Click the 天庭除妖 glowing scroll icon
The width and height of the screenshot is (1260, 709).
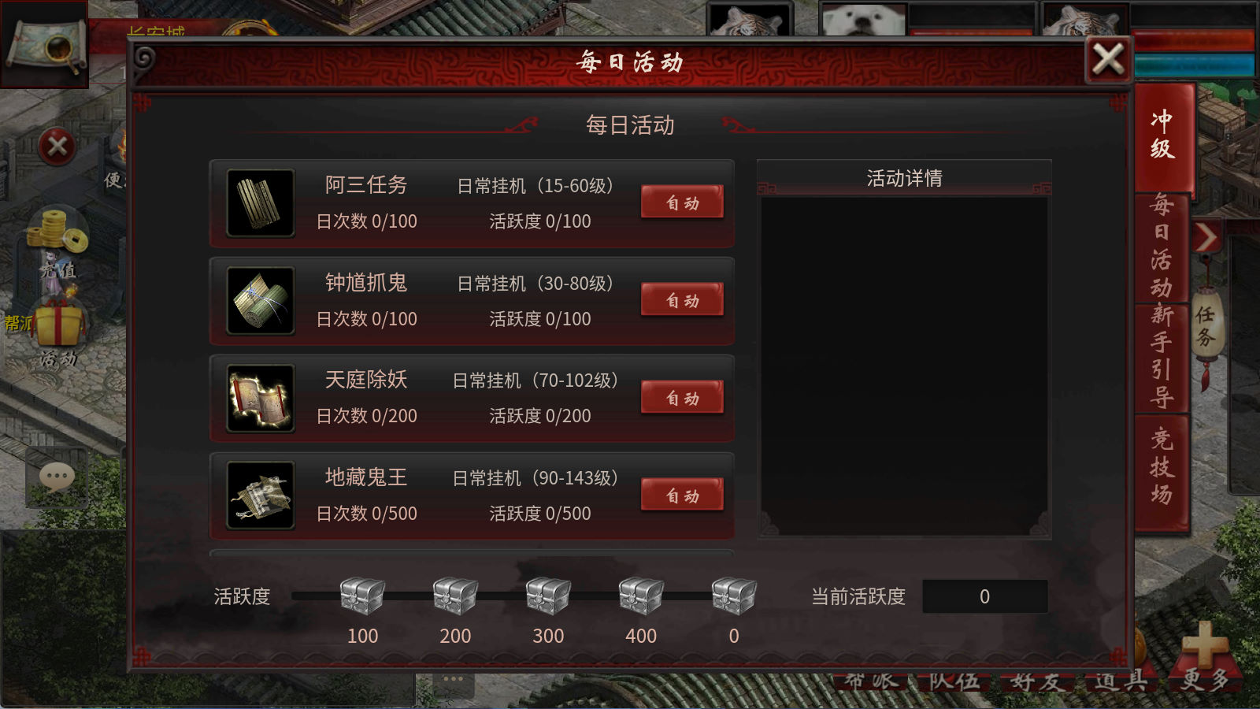coord(261,398)
